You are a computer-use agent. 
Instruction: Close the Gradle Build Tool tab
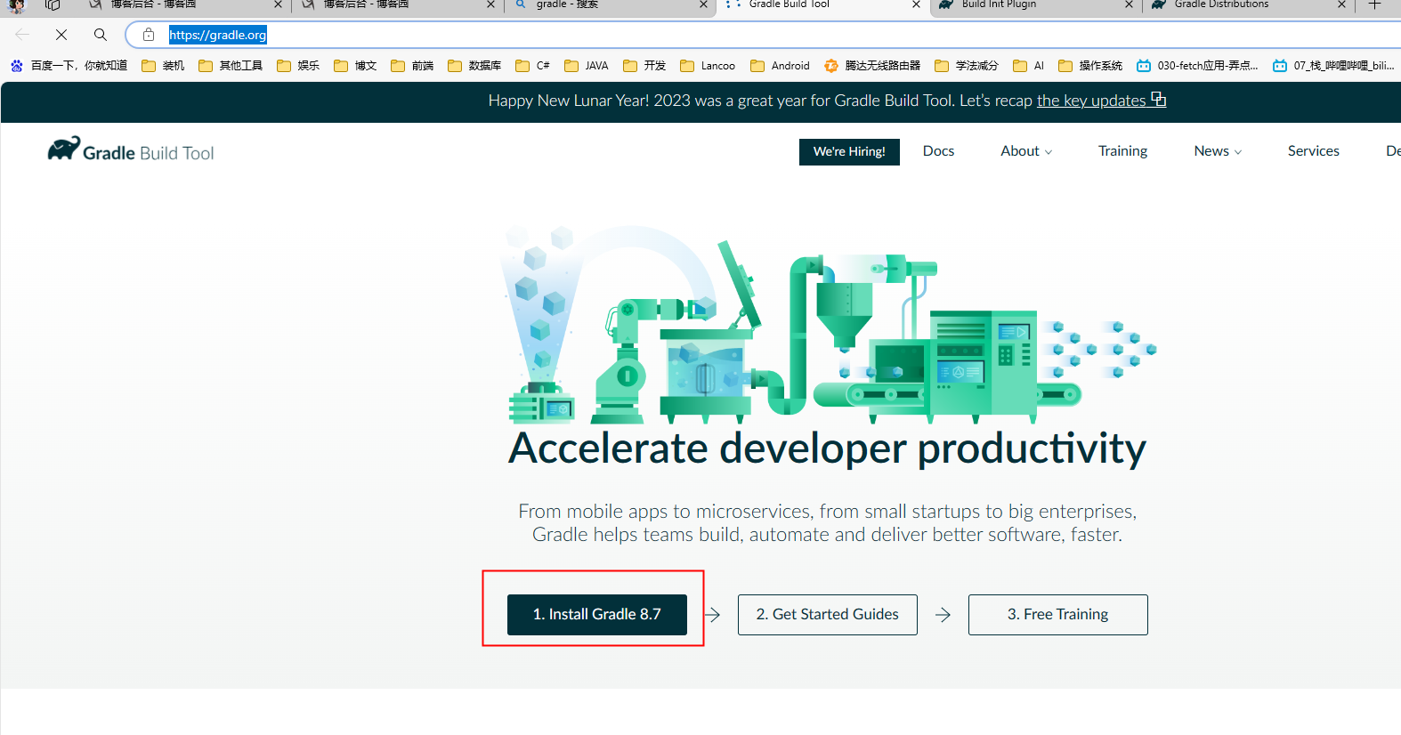(916, 4)
